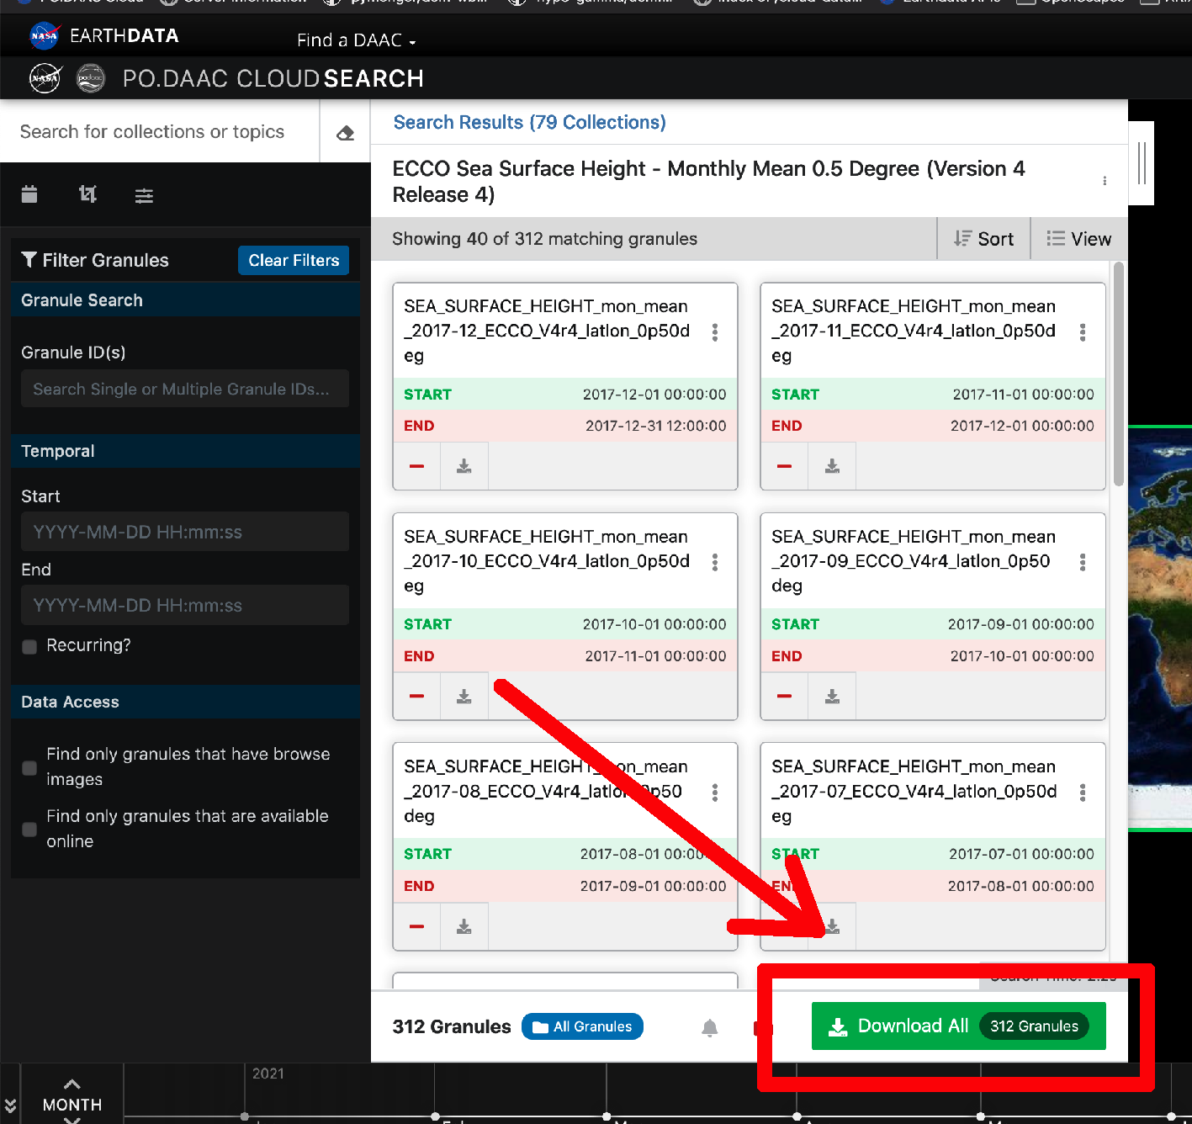1192x1124 pixels.
Task: Click the temporal End date field
Action: (x=185, y=605)
